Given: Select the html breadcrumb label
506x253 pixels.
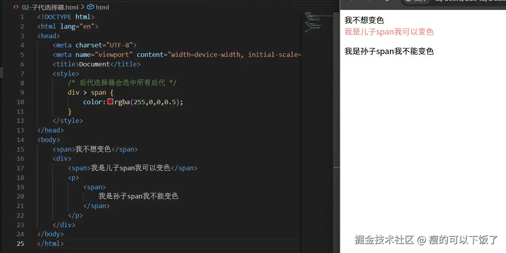Looking at the screenshot, I should coord(102,7).
